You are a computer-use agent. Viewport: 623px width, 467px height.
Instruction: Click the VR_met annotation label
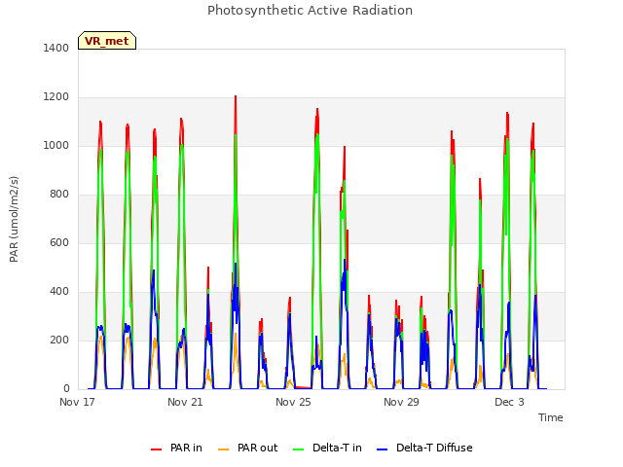pos(107,41)
